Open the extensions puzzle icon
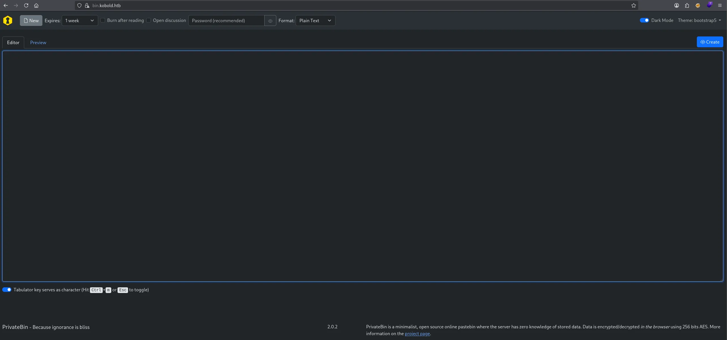 pos(687,5)
